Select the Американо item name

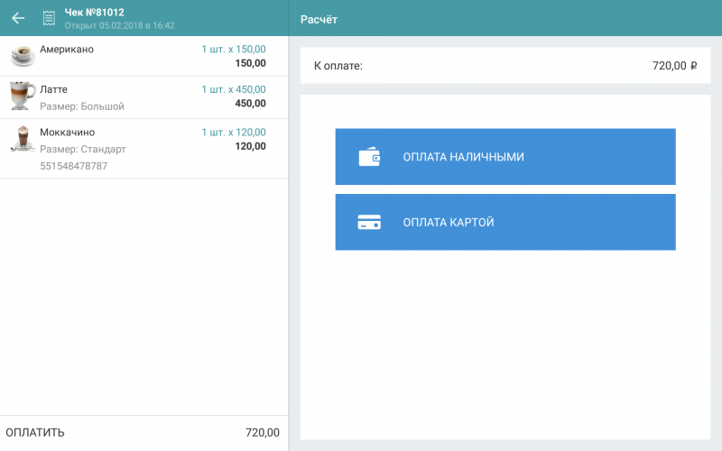(x=67, y=50)
